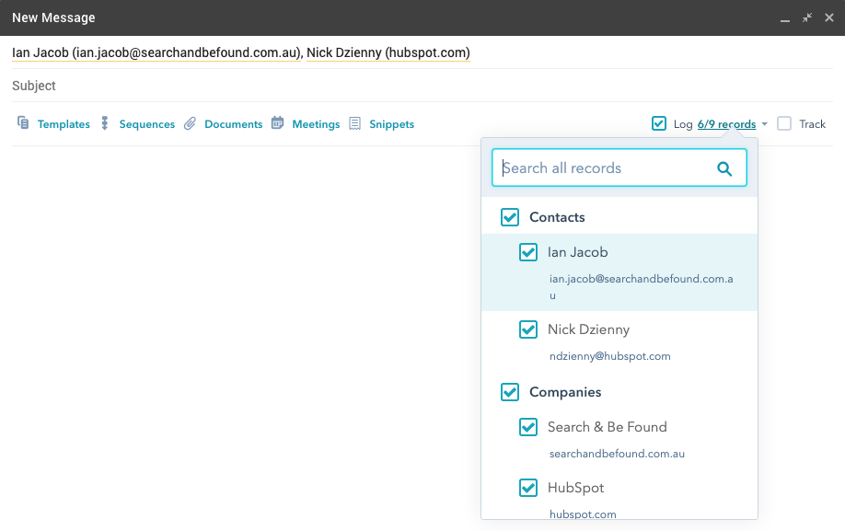The width and height of the screenshot is (845, 531).
Task: Click the Log label
Action: point(683,124)
